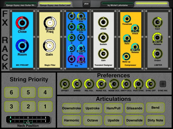
Task: Click the EQ 1.3k Hz frequency knob
Action: pos(81,27)
